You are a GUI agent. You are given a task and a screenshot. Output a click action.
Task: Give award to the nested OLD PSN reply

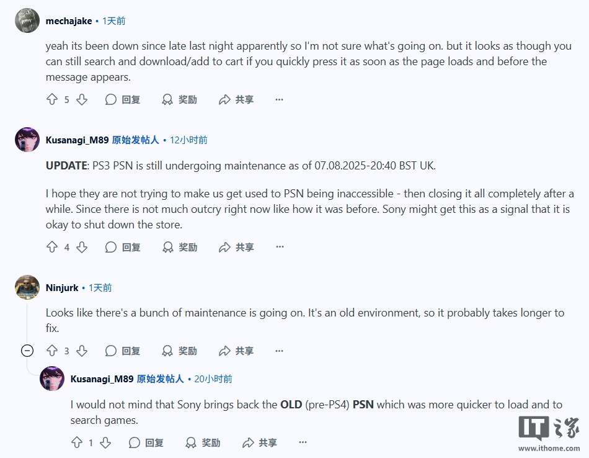203,442
